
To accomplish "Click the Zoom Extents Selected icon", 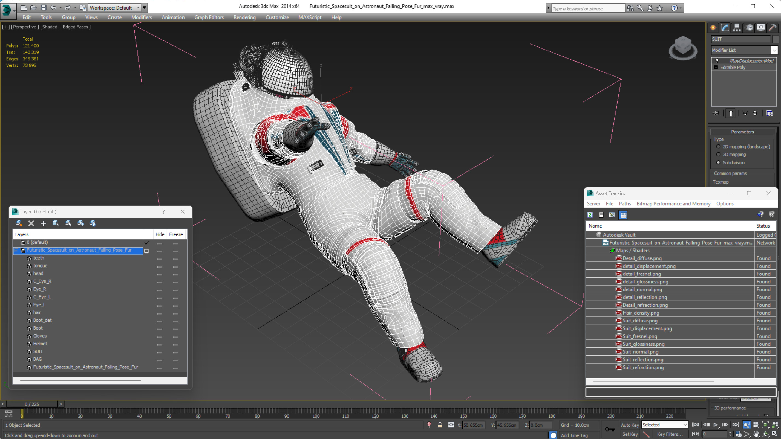I will (x=766, y=425).
